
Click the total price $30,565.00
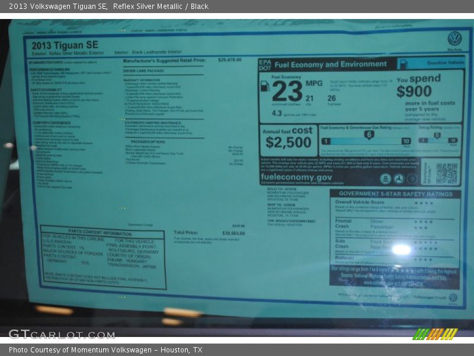click(x=233, y=233)
